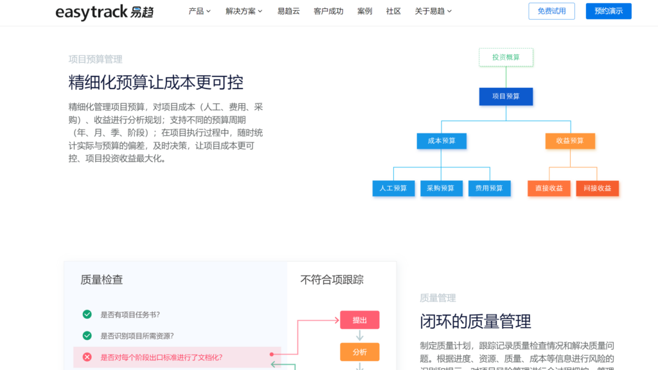The image size is (658, 370).
Task: Click the red X on the 文档化 checklist item
Action: click(x=87, y=357)
